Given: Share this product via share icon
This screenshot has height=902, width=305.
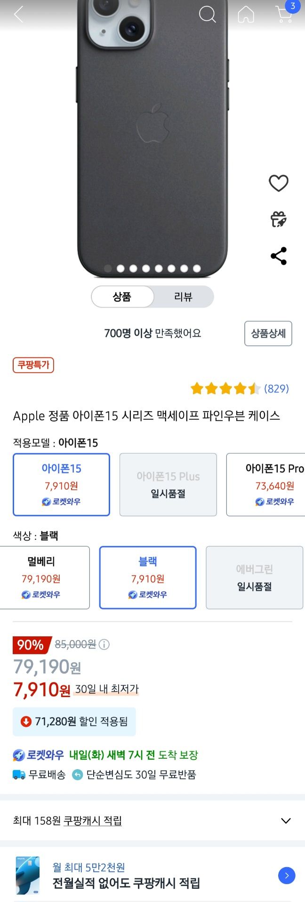Looking at the screenshot, I should pos(279,255).
